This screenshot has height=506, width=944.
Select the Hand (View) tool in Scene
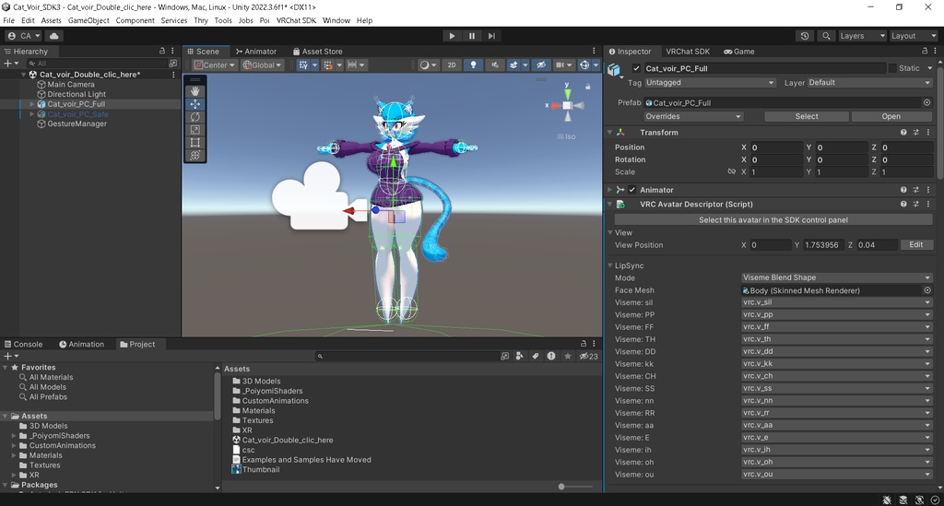pos(195,91)
